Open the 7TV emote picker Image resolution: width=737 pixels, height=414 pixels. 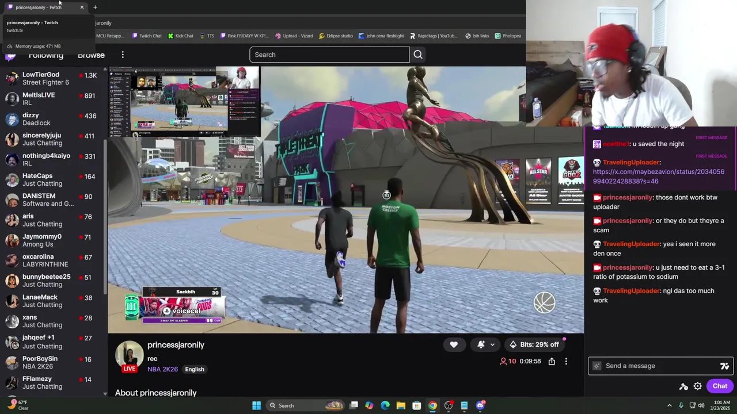724,366
